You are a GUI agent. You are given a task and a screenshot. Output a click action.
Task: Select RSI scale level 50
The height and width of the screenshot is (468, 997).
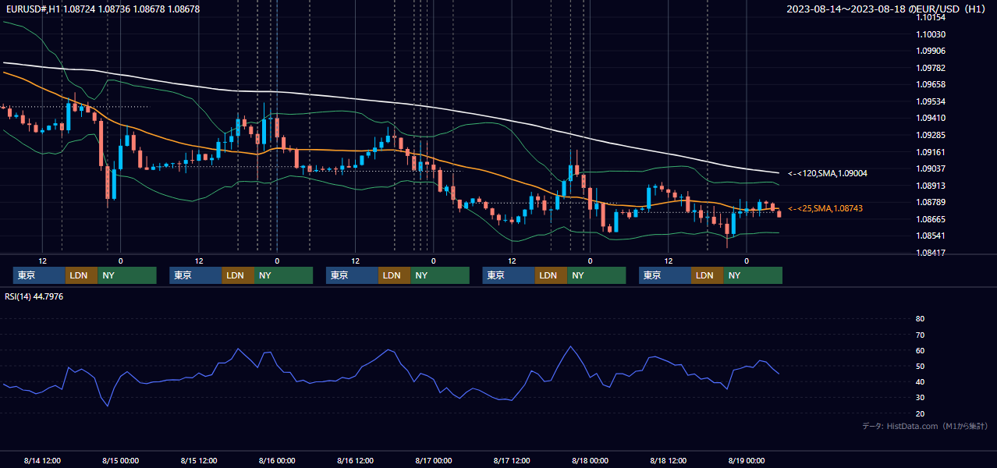coord(920,366)
